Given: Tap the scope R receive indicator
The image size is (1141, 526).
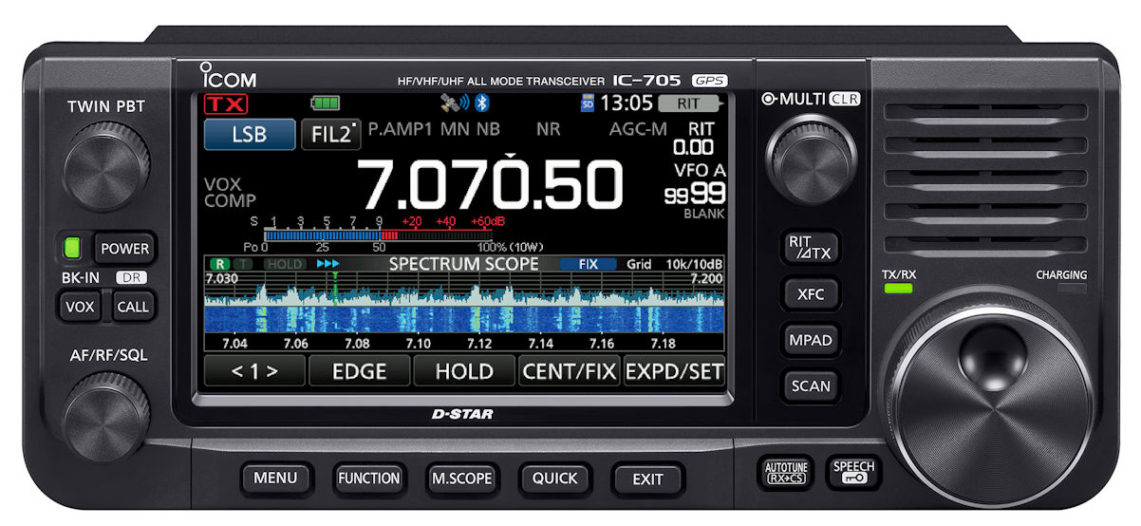Looking at the screenshot, I should point(219,264).
